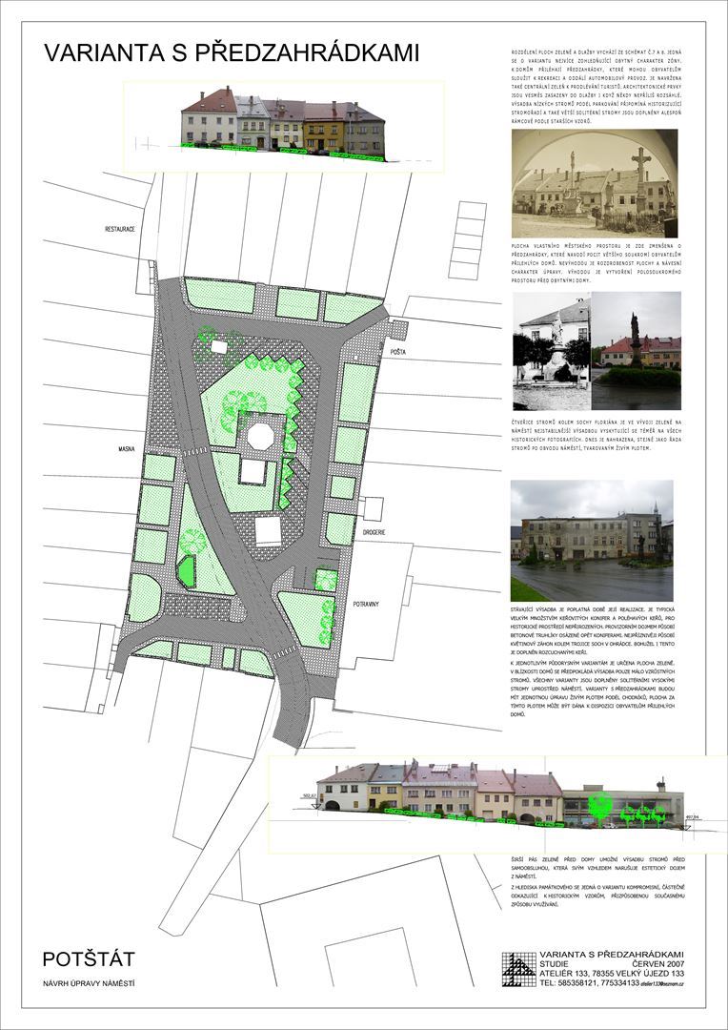
Task: Select the green triangular planting bed on the plan
Action: 186,570
